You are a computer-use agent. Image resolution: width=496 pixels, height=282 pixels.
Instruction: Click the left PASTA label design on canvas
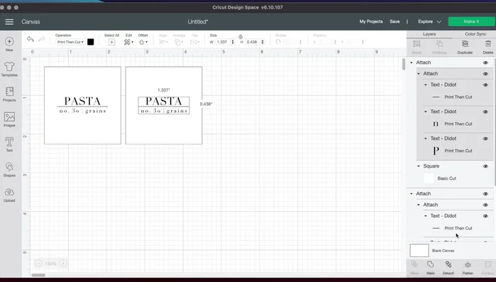(82, 105)
